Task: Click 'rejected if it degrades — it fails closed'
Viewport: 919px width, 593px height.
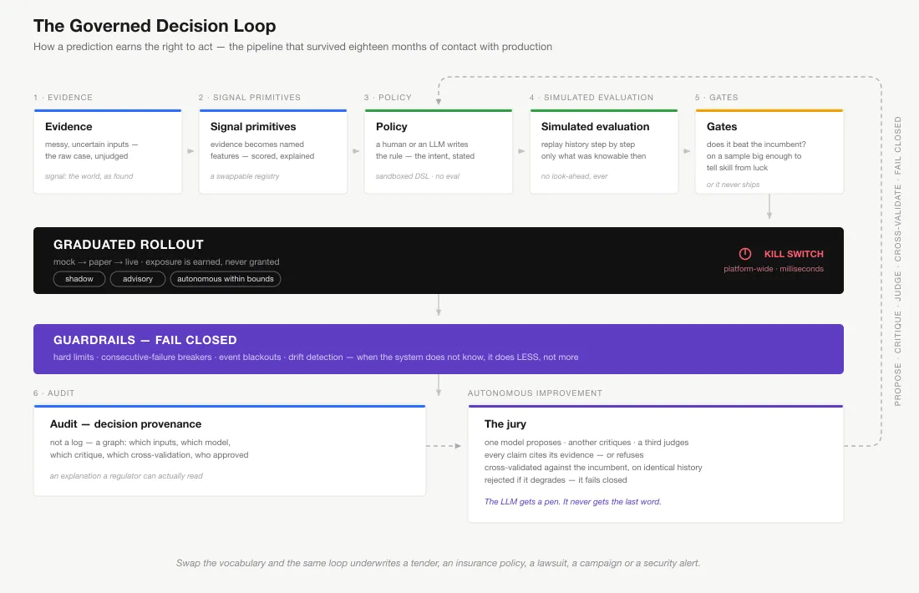Action: [x=556, y=480]
